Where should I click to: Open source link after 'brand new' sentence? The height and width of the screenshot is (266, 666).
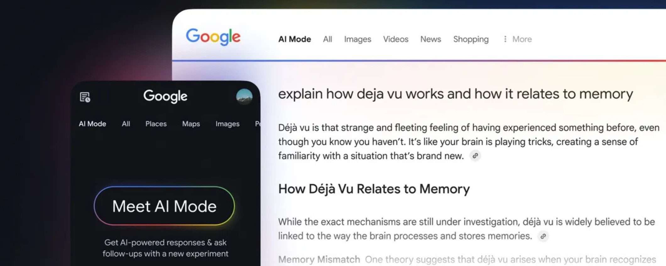pos(475,156)
